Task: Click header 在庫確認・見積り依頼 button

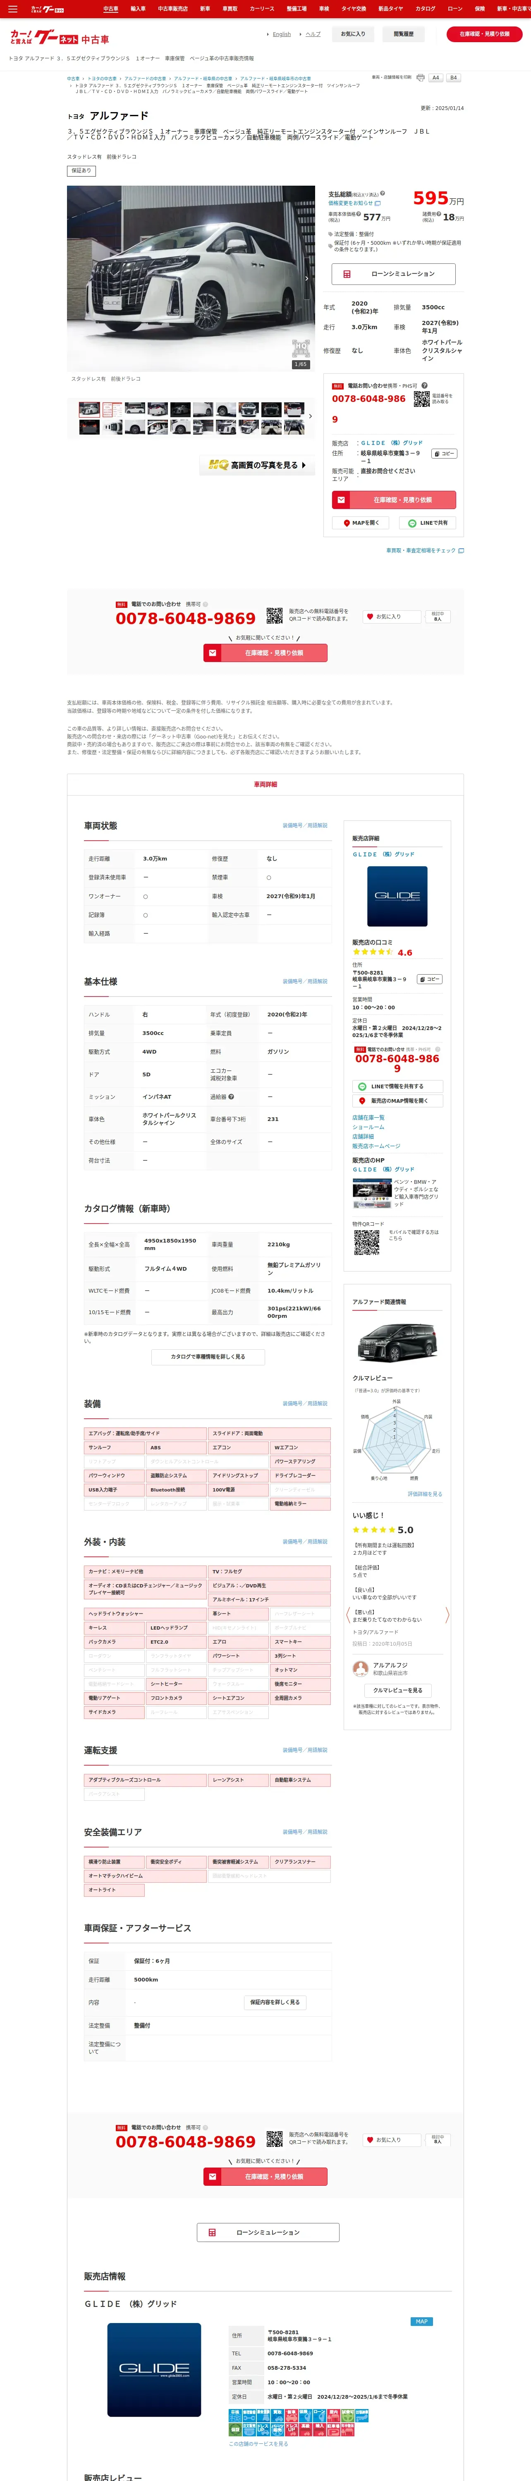Action: click(485, 34)
